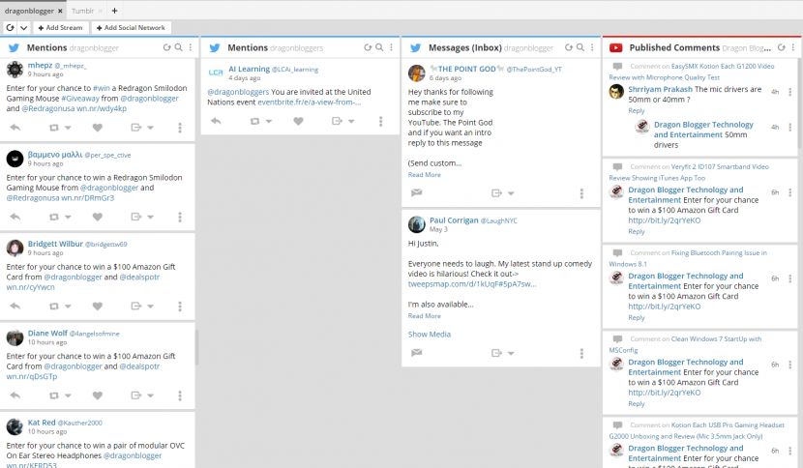
Task: Open Kat Red's profile name
Action: pyautogui.click(x=42, y=423)
